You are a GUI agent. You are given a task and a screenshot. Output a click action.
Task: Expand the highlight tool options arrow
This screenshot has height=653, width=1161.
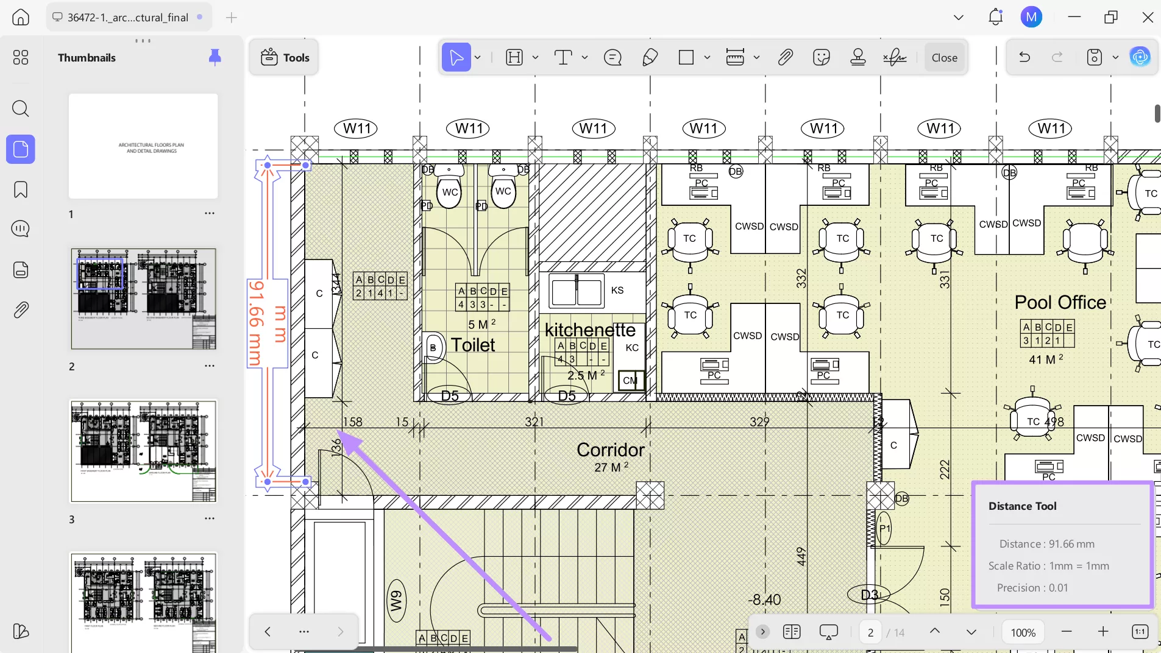535,57
